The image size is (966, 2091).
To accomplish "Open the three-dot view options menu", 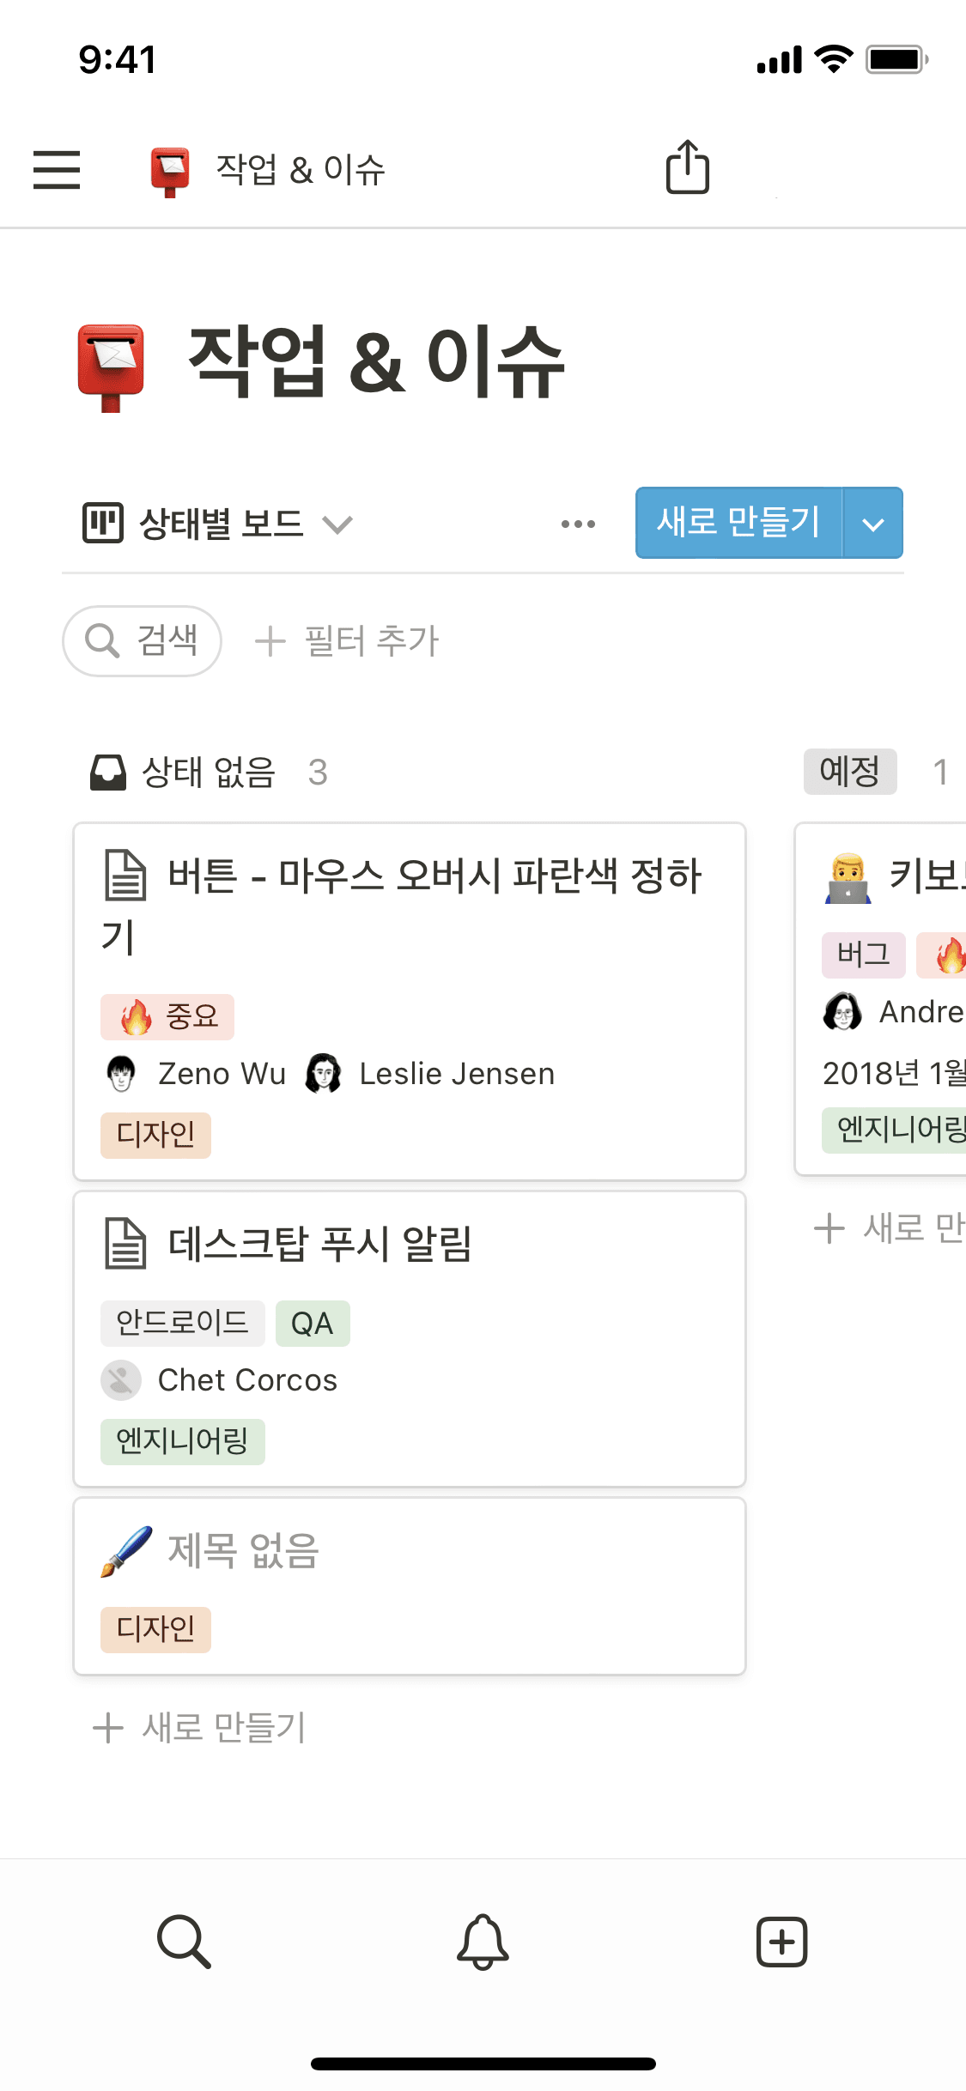I will (578, 524).
